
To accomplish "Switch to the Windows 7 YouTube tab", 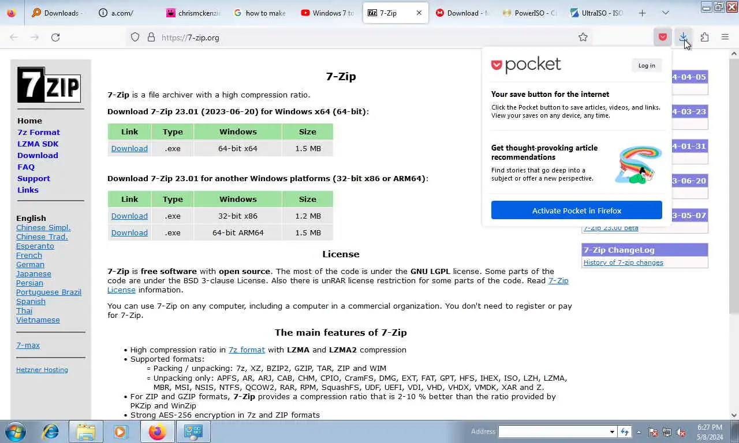I will pyautogui.click(x=327, y=13).
